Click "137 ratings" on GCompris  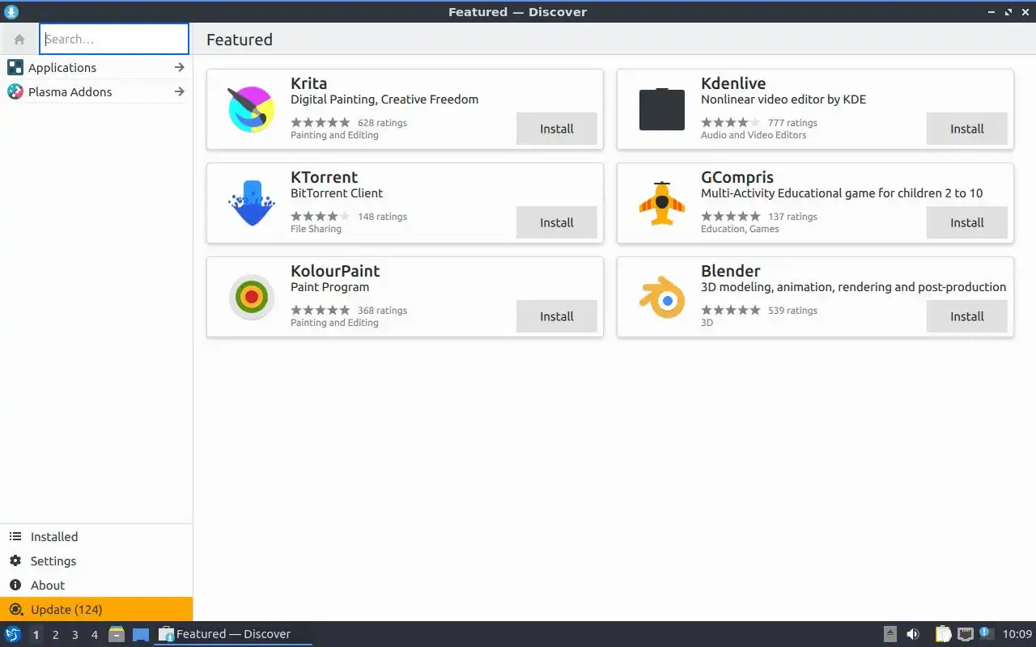coord(792,217)
